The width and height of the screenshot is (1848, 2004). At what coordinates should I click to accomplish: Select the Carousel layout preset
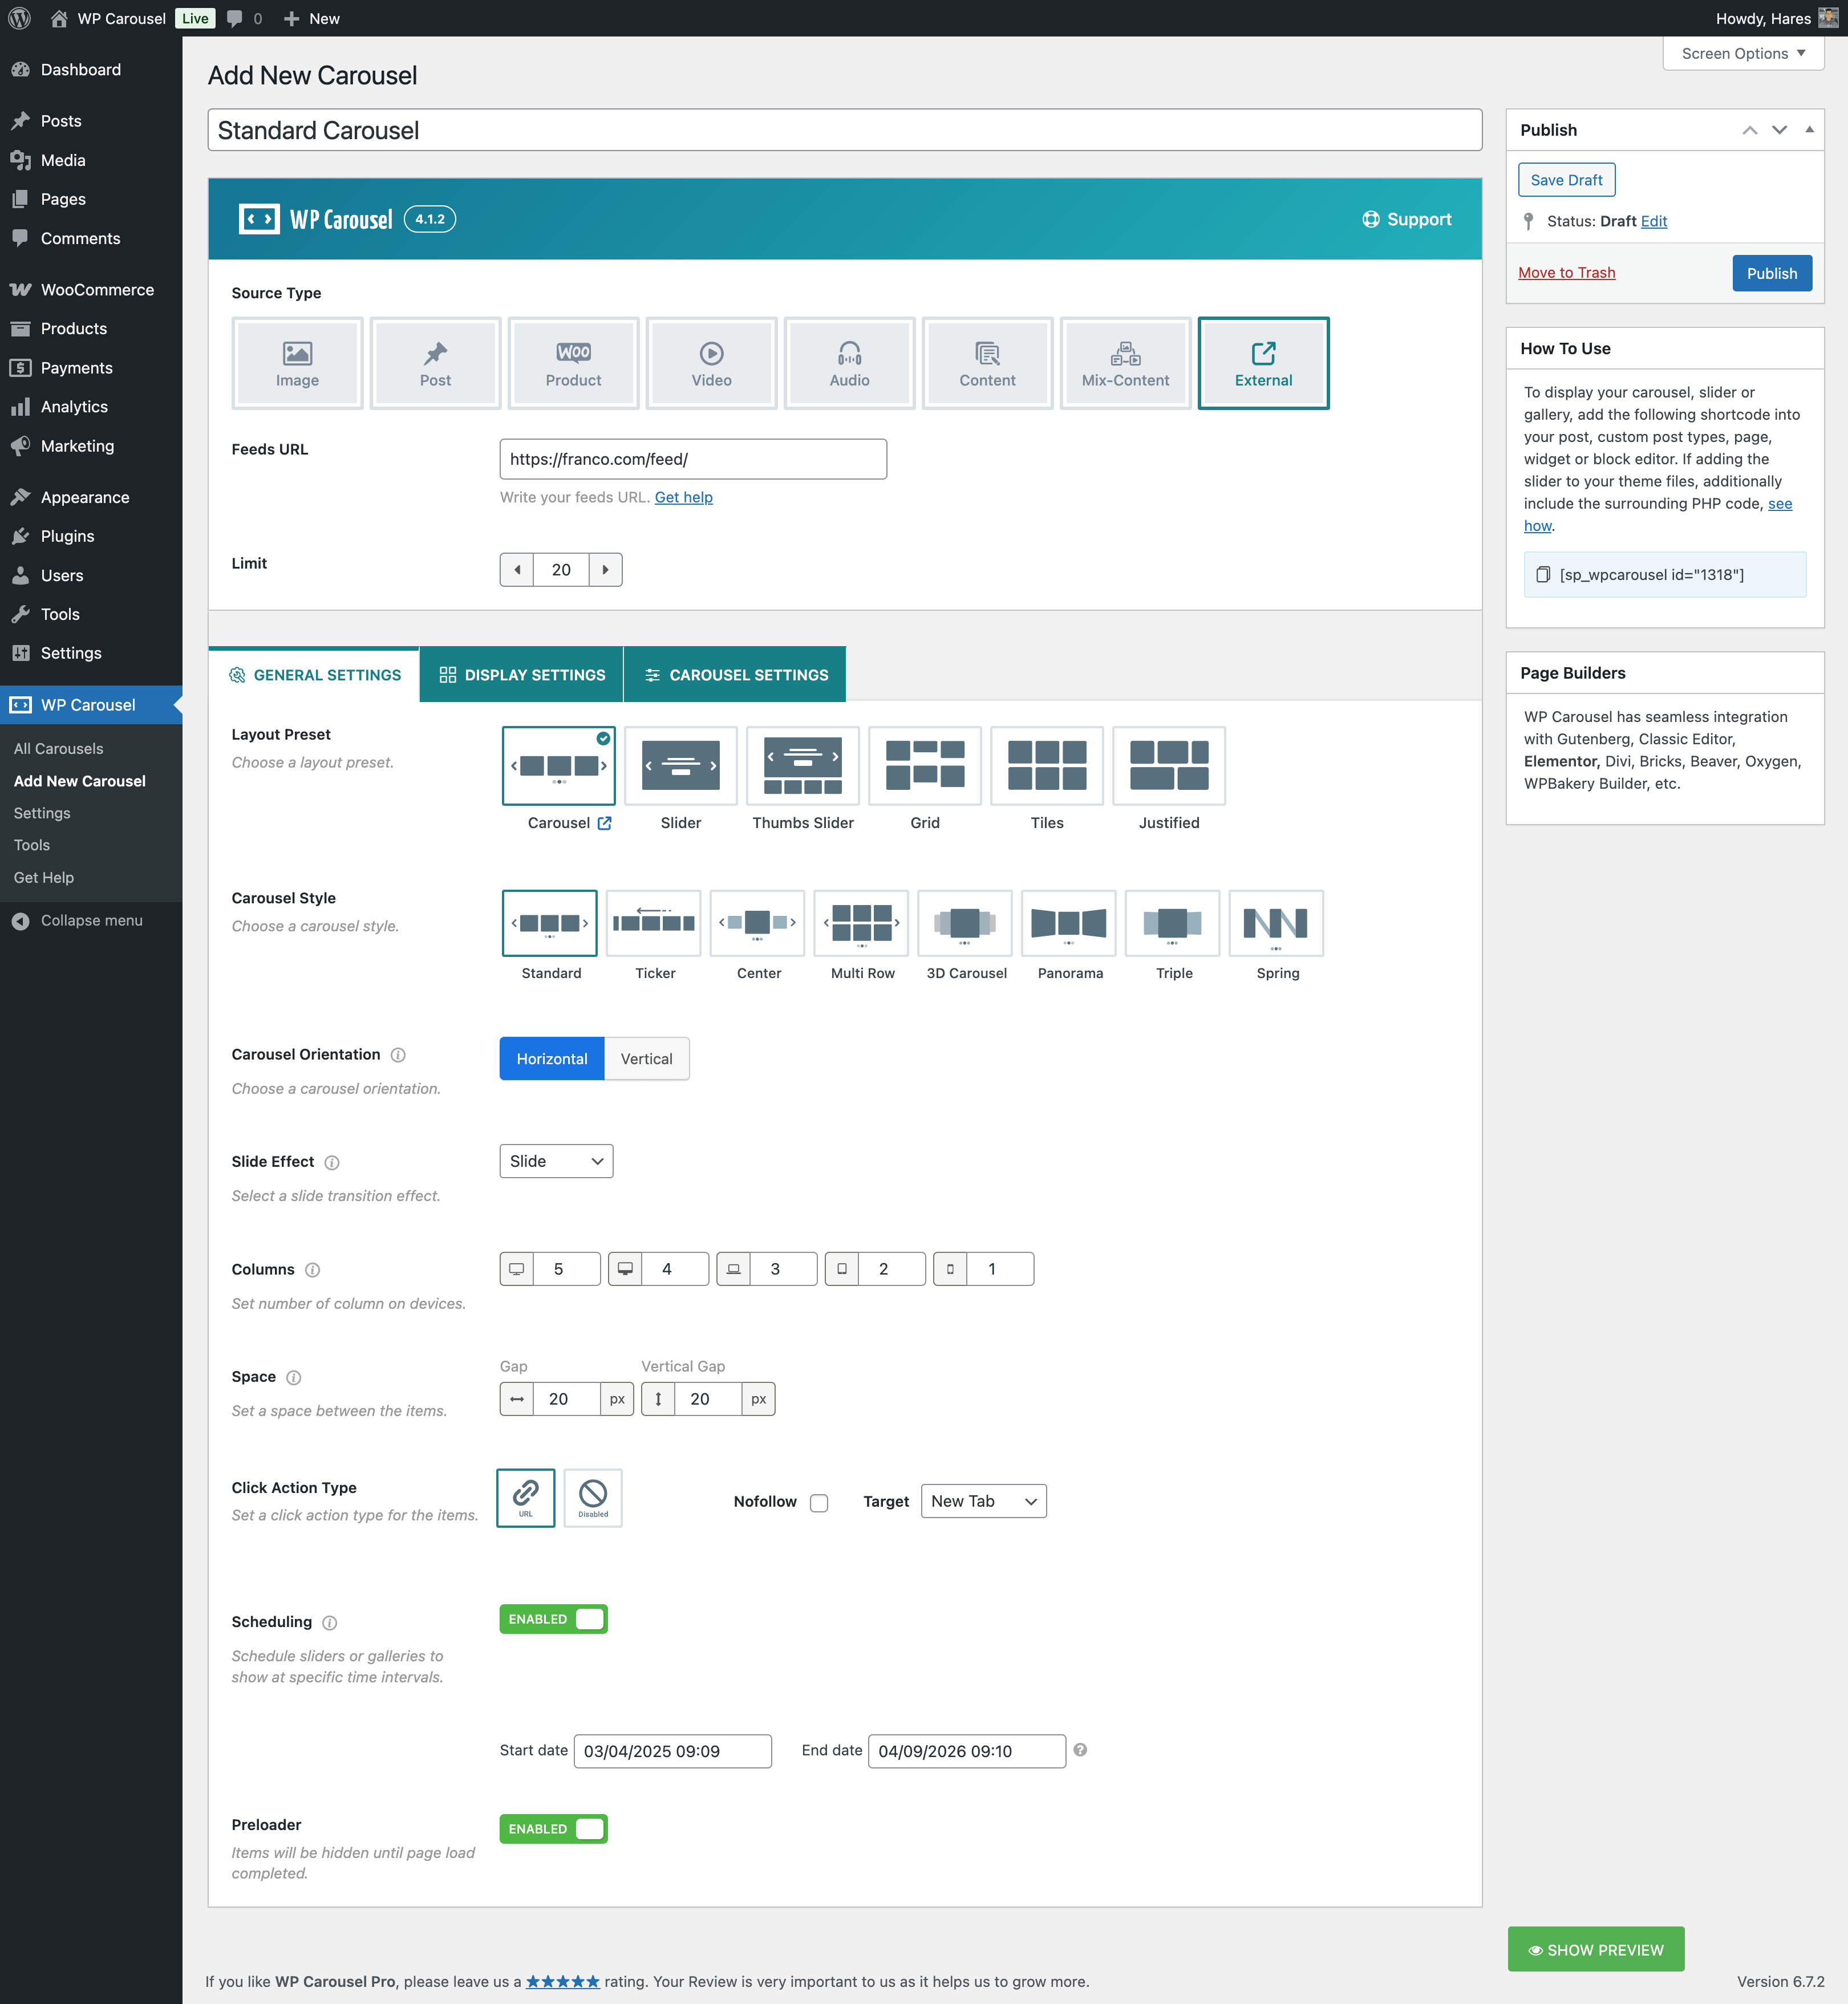pos(559,766)
